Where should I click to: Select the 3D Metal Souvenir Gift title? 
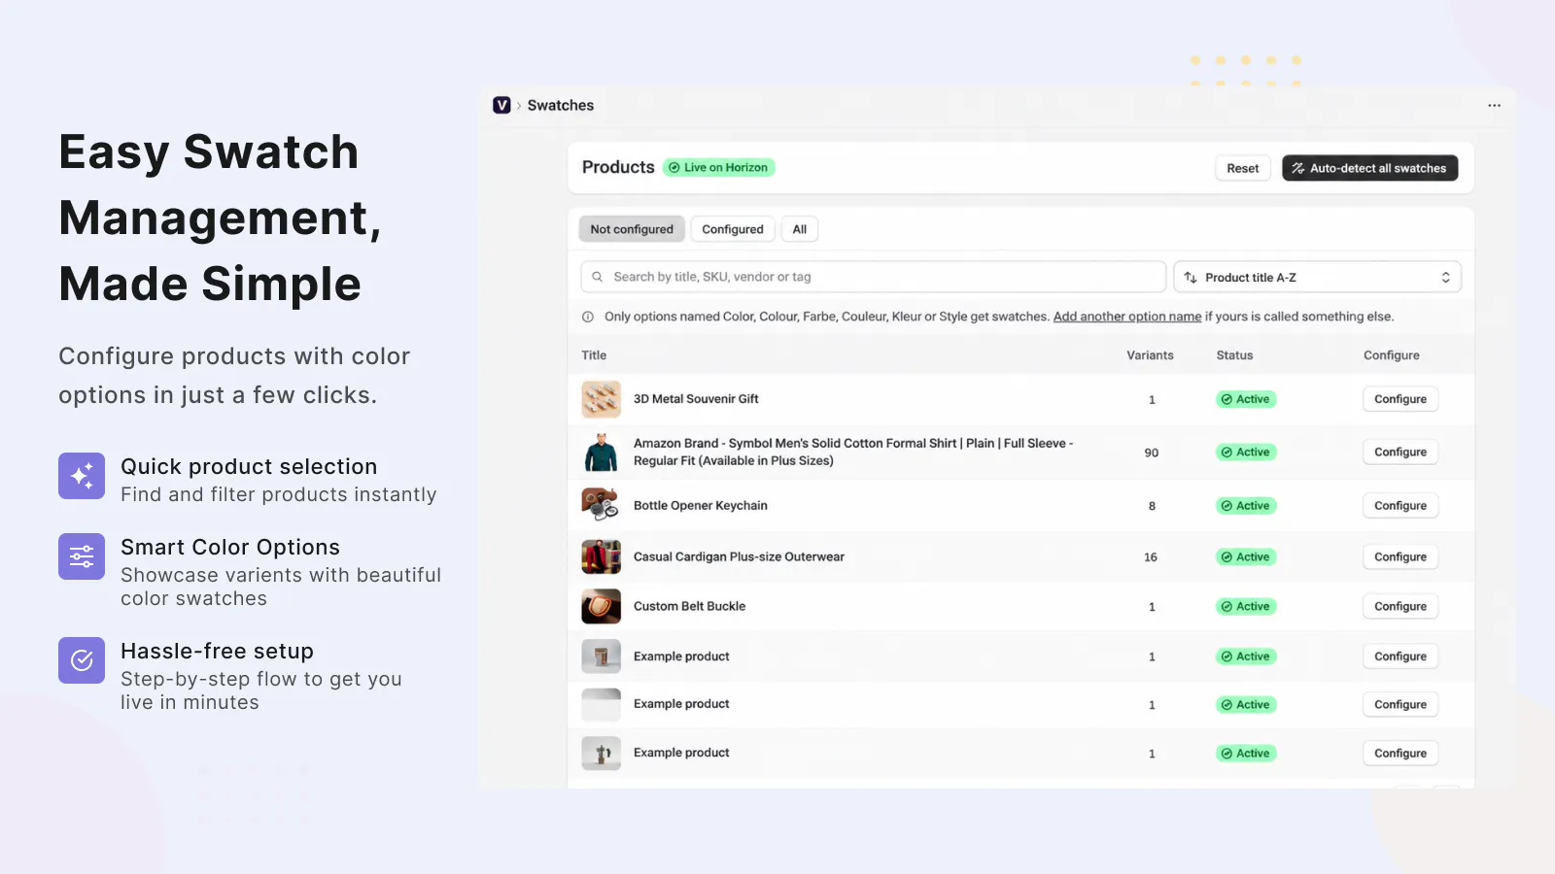click(696, 399)
